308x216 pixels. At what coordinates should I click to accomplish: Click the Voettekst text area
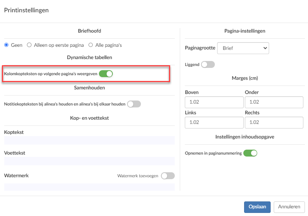coord(89,161)
